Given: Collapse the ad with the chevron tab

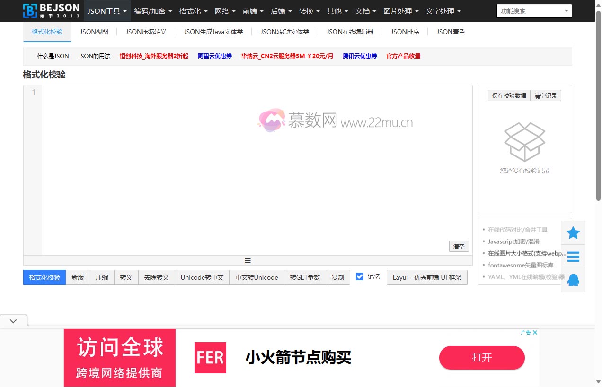Looking at the screenshot, I should coord(13,321).
